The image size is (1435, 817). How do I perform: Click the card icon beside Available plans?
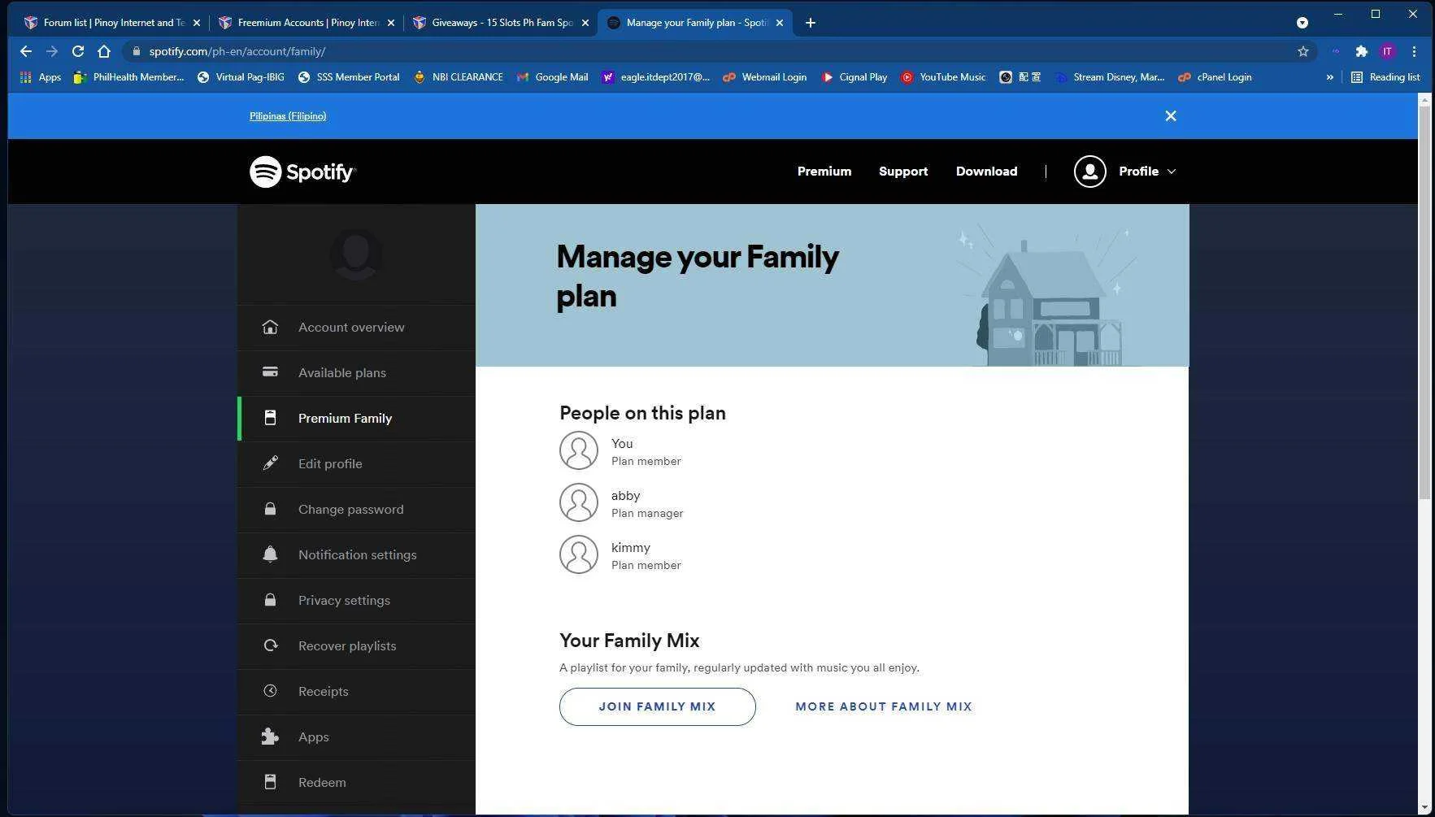[270, 372]
